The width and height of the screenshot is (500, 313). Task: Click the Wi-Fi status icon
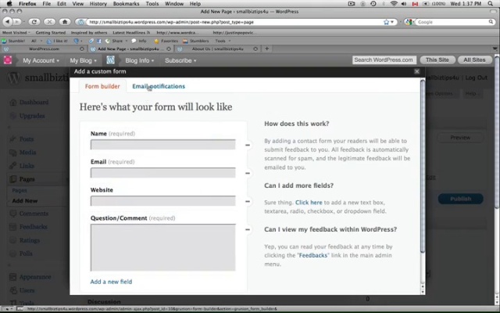click(x=394, y=4)
